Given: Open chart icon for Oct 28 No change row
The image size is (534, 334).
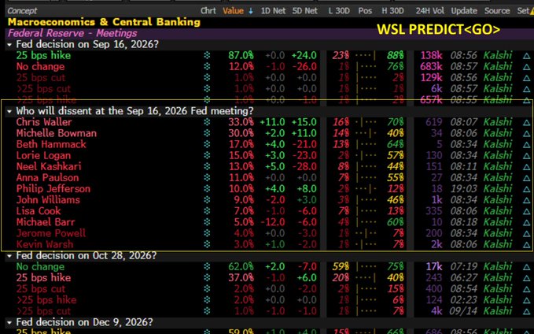Looking at the screenshot, I should pyautogui.click(x=207, y=266).
